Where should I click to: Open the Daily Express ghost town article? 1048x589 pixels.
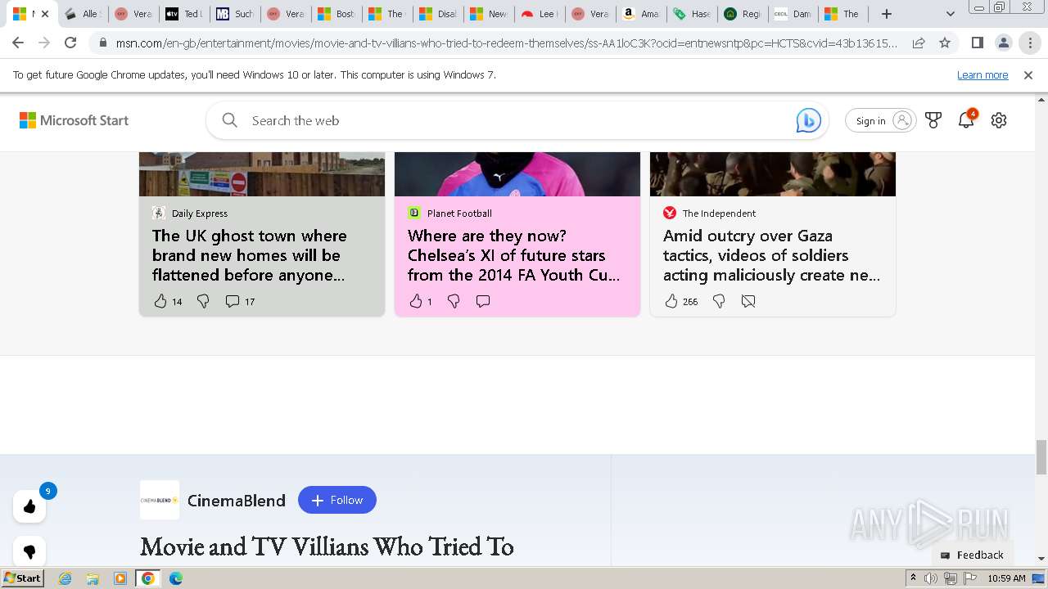tap(250, 255)
